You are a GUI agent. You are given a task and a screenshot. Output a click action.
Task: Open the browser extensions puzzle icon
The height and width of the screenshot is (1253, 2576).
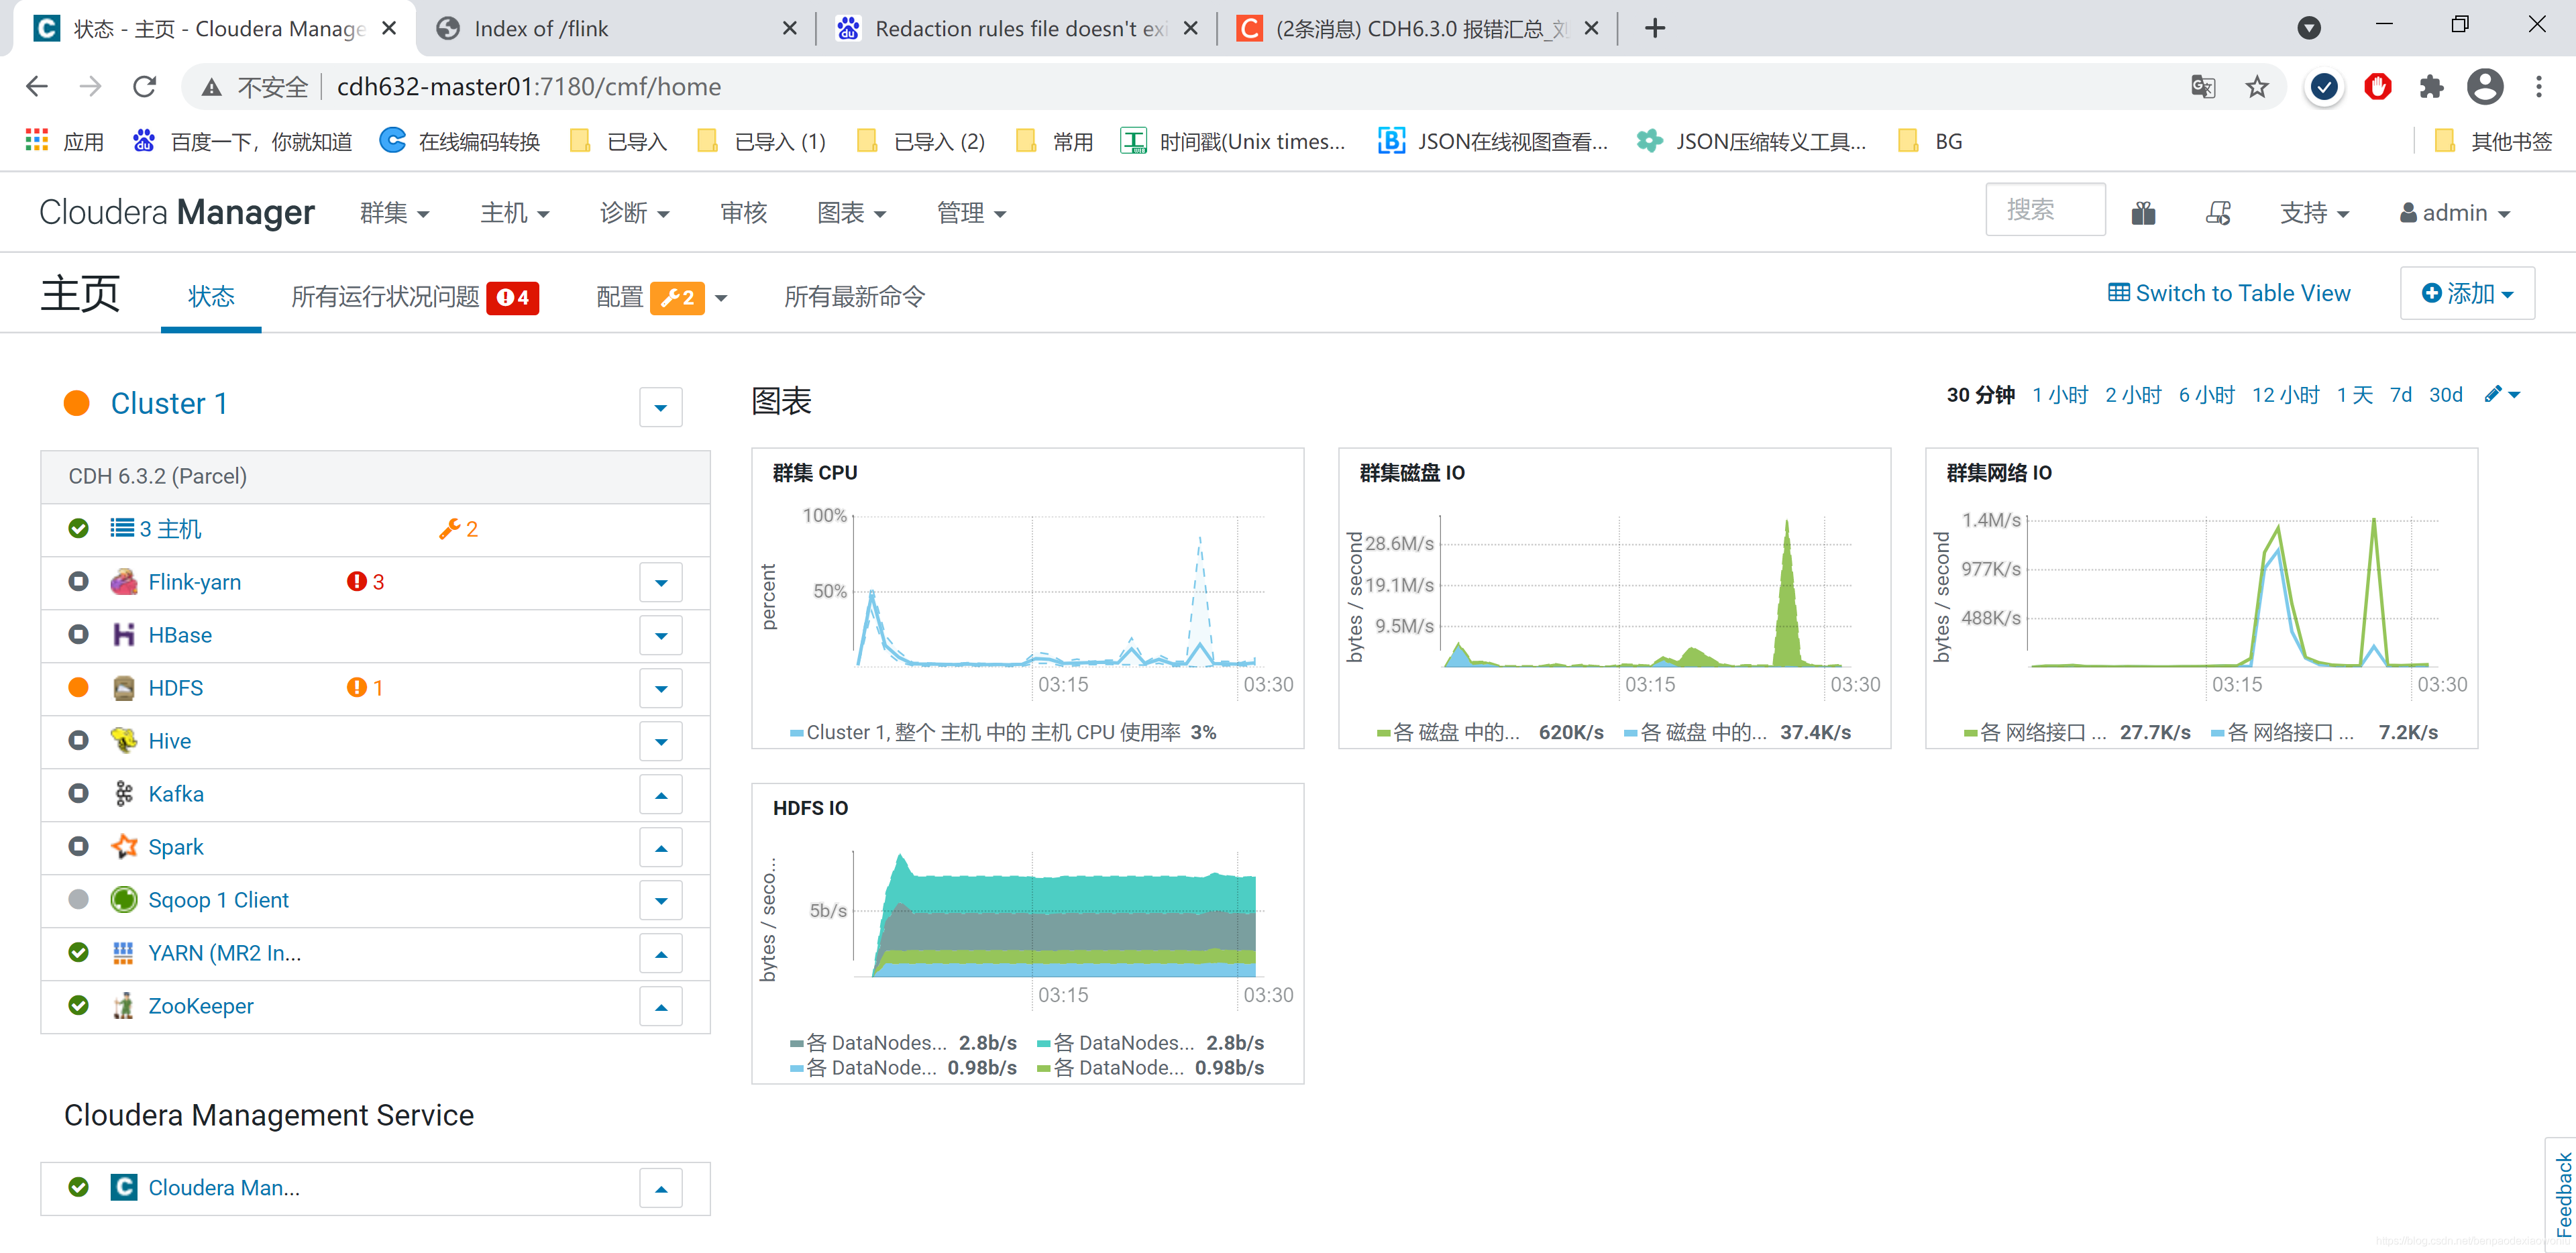2431,87
